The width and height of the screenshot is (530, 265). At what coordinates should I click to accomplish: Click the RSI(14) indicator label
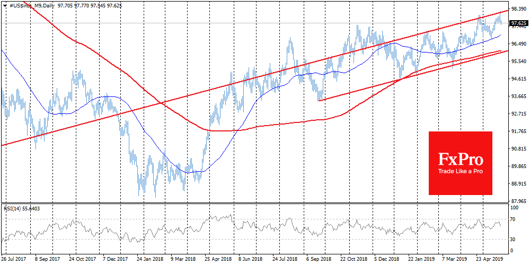point(21,208)
